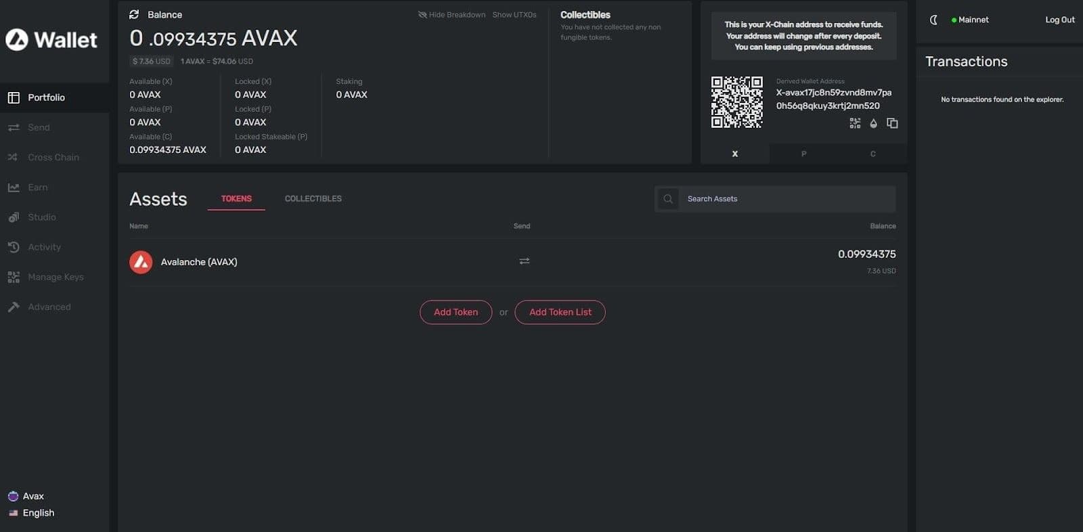The width and height of the screenshot is (1083, 532).
Task: Refresh balance with the reload icon
Action: click(134, 14)
